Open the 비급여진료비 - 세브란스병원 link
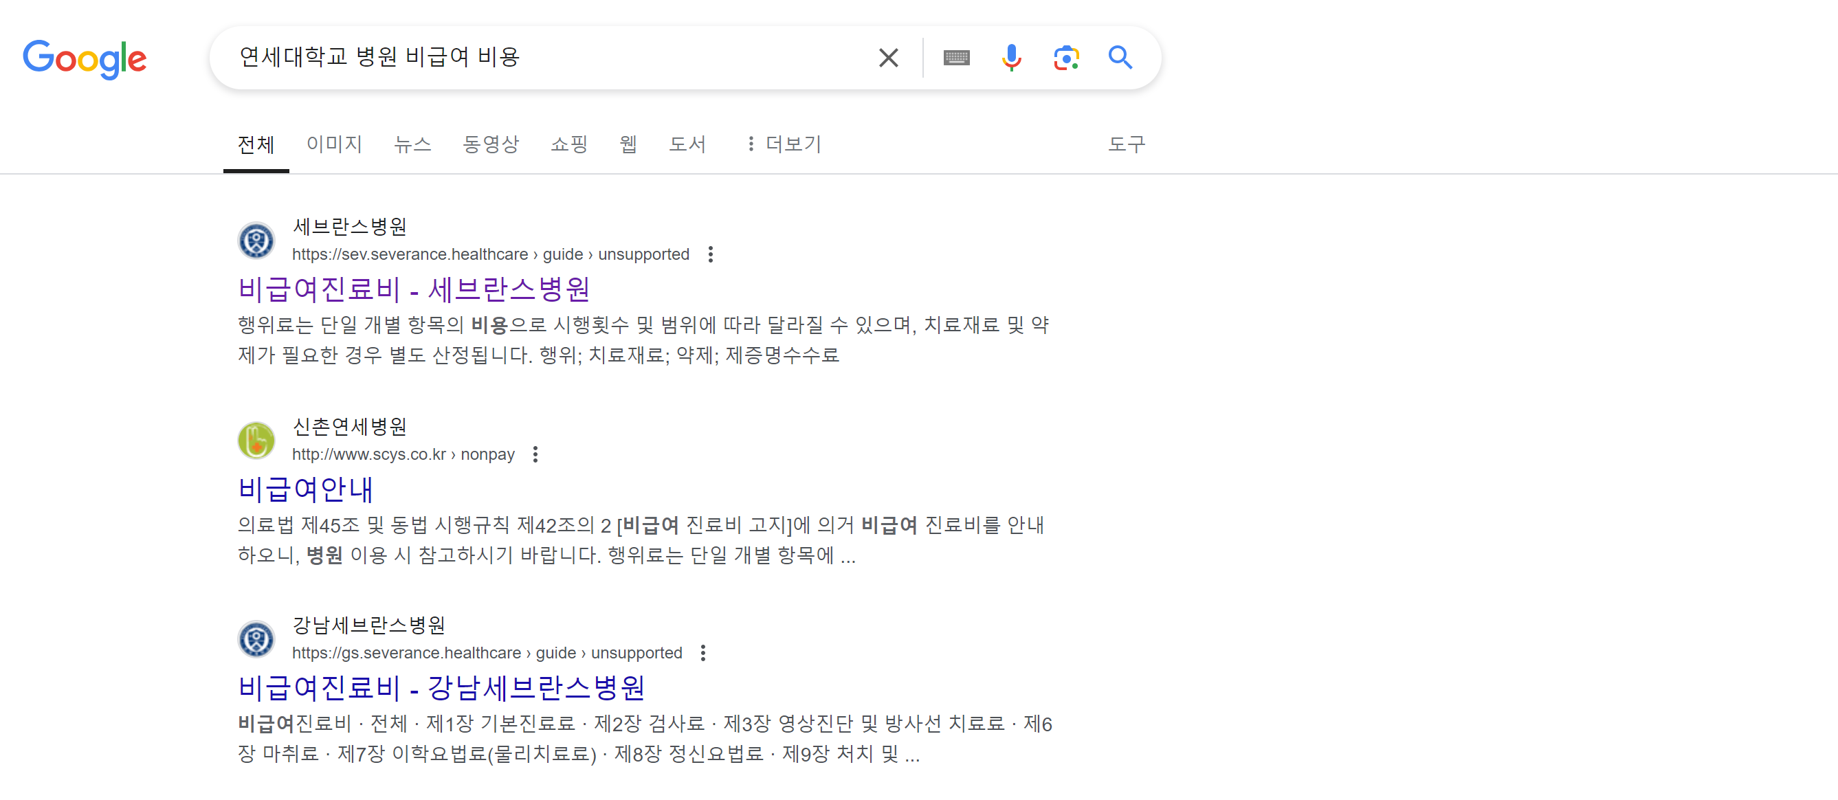The height and width of the screenshot is (800, 1838). pos(414,290)
